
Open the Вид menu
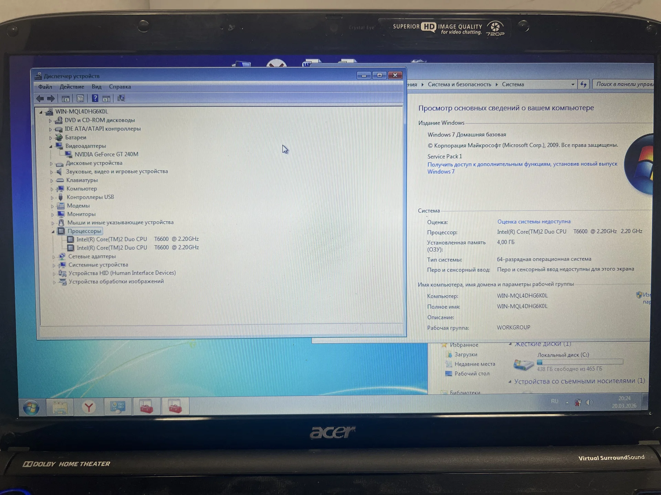pos(96,87)
